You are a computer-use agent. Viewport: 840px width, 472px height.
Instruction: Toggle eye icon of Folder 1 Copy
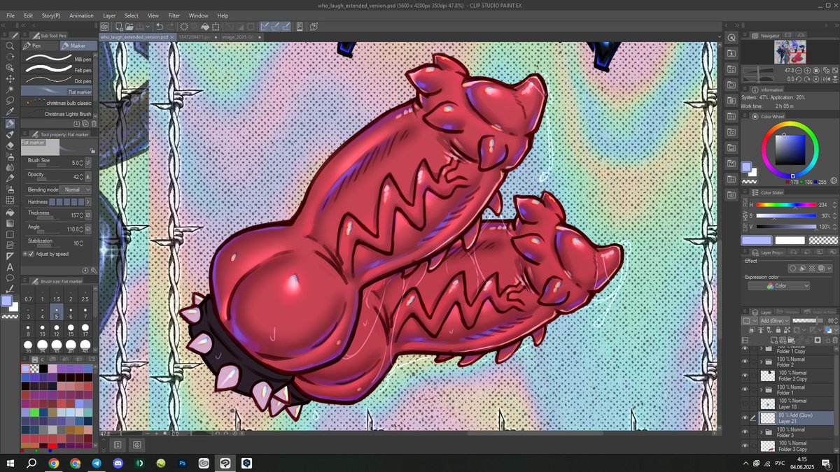[x=745, y=348]
